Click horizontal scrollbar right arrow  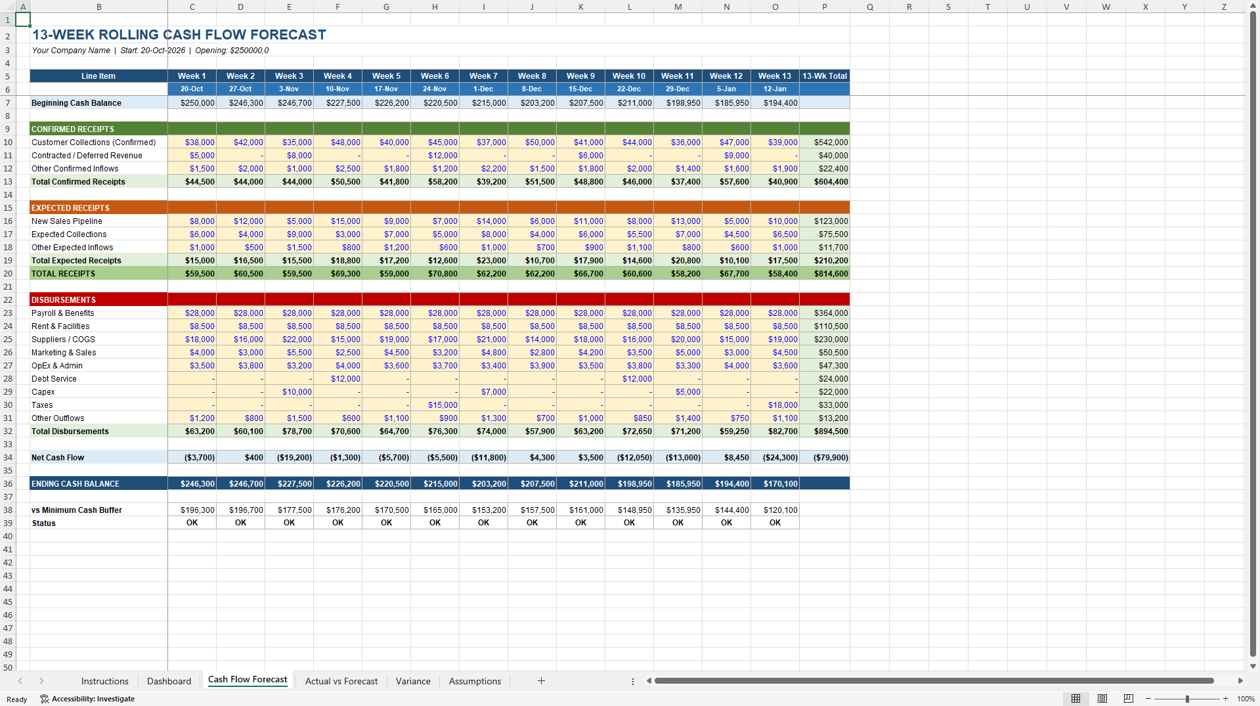(x=1240, y=681)
